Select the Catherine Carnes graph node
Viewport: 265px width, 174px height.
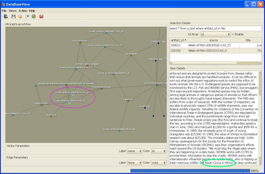coord(102,89)
